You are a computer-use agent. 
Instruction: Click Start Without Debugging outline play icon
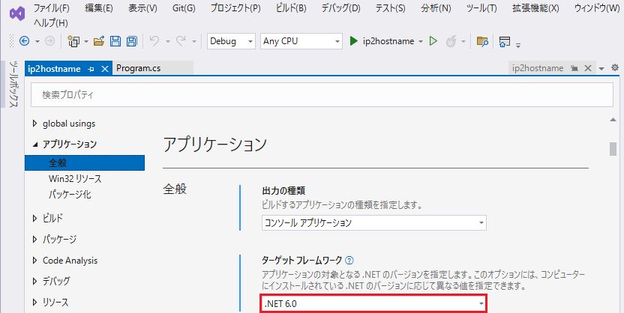[433, 41]
